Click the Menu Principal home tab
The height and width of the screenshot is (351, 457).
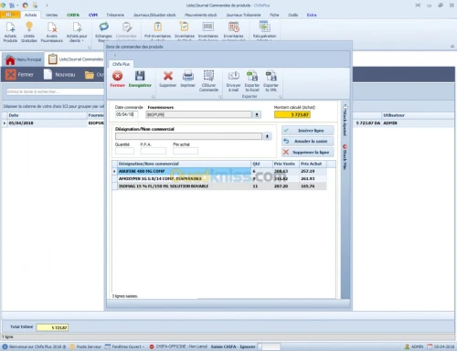[x=24, y=59]
